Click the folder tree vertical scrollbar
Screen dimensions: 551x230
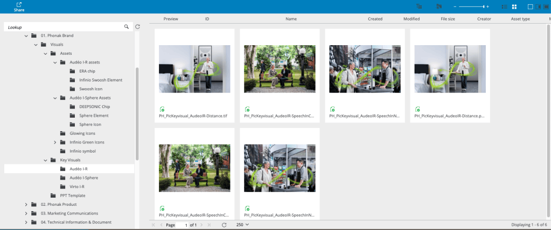tap(137, 114)
